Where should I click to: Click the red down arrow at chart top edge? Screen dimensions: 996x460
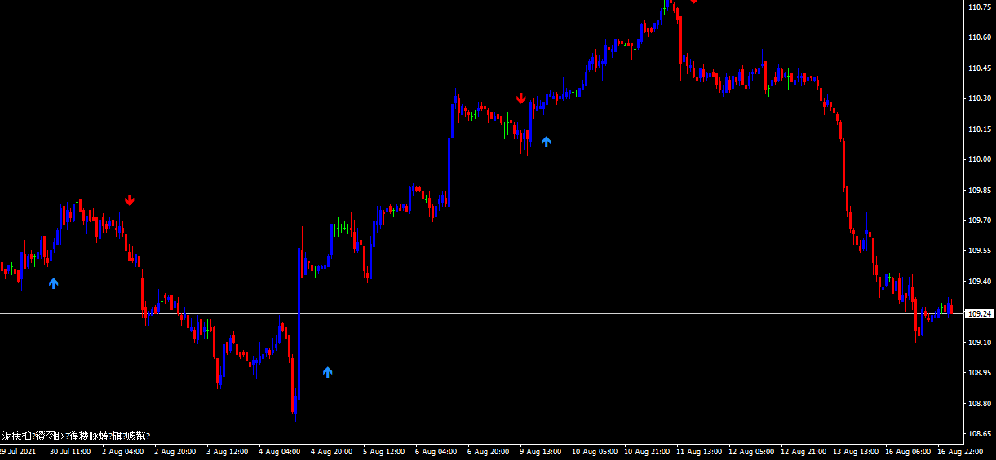click(x=693, y=2)
